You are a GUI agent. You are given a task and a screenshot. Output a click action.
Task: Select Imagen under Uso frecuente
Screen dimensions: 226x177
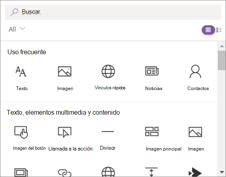point(65,71)
